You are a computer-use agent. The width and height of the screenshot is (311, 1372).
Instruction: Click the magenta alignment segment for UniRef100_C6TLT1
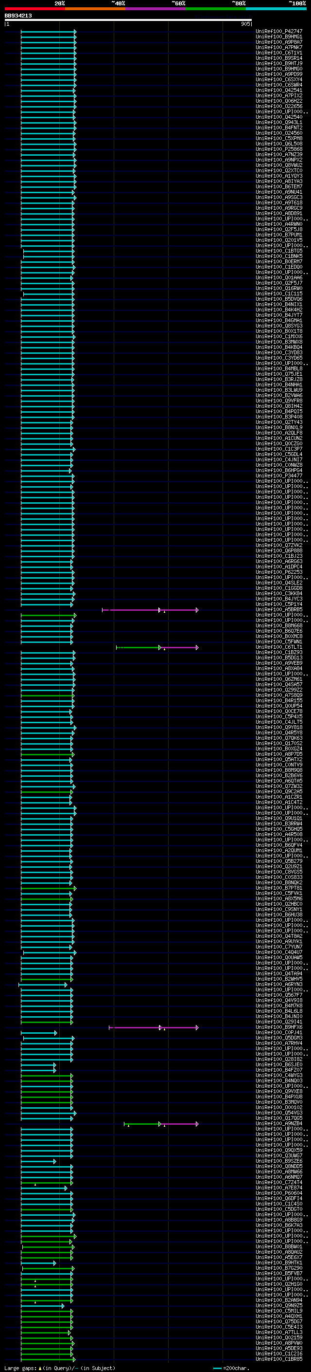click(179, 648)
